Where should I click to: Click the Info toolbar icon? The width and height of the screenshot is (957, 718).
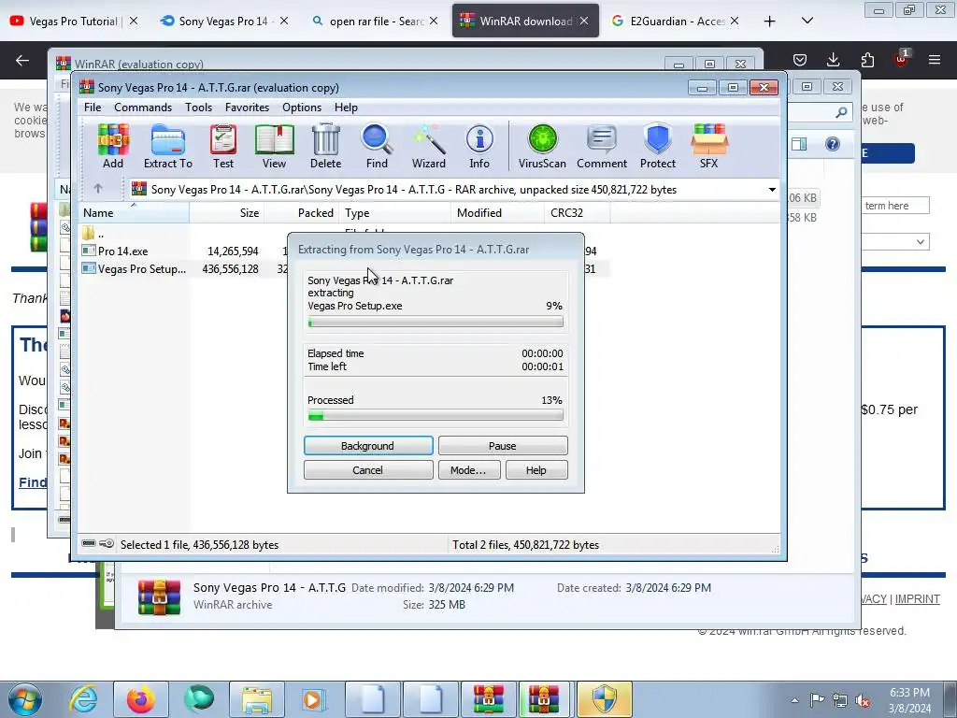tap(479, 147)
